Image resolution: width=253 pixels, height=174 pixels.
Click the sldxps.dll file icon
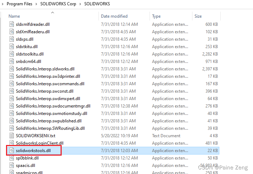point(12,39)
